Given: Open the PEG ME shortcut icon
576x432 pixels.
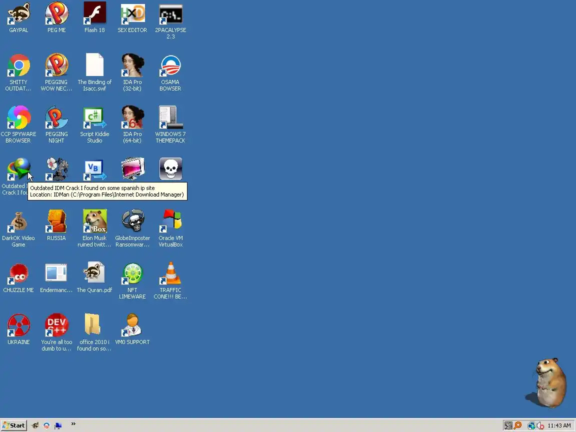Looking at the screenshot, I should tap(56, 13).
